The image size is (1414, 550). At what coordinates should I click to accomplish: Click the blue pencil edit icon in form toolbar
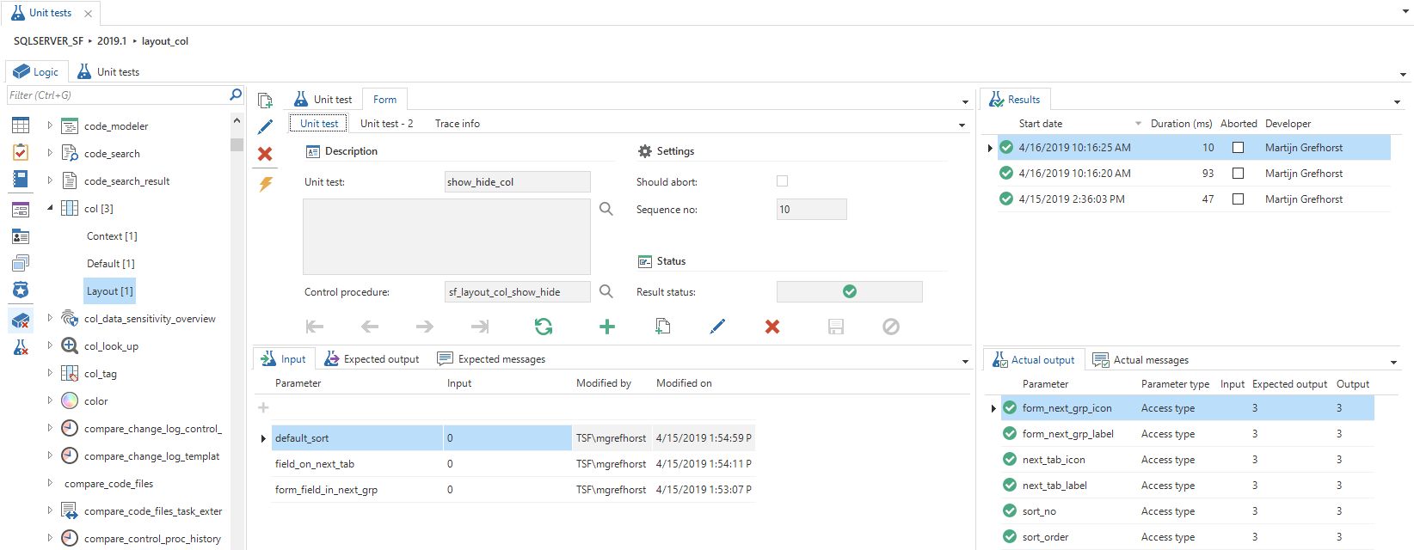[717, 327]
